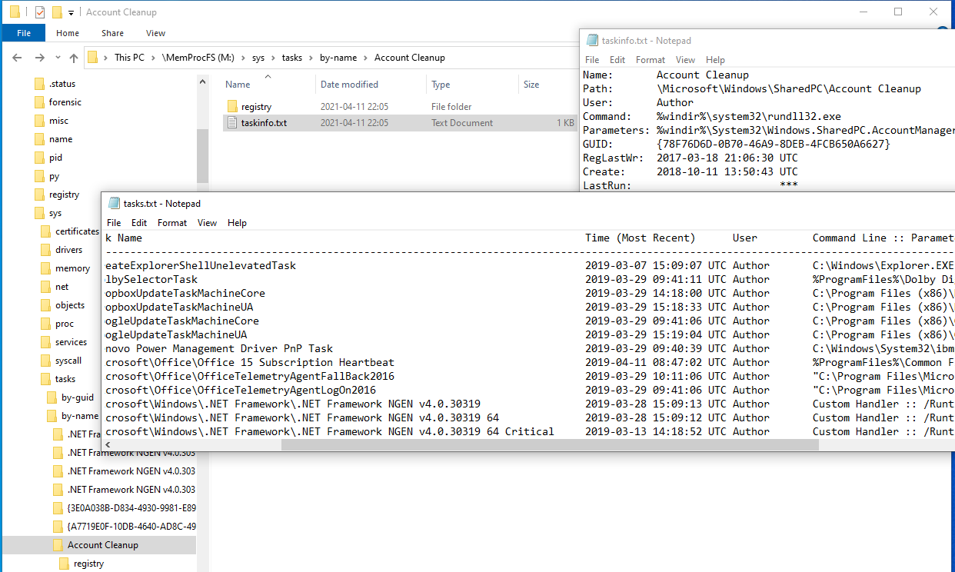
Task: Open File menu in tasks.txt Notepad
Action: click(114, 222)
